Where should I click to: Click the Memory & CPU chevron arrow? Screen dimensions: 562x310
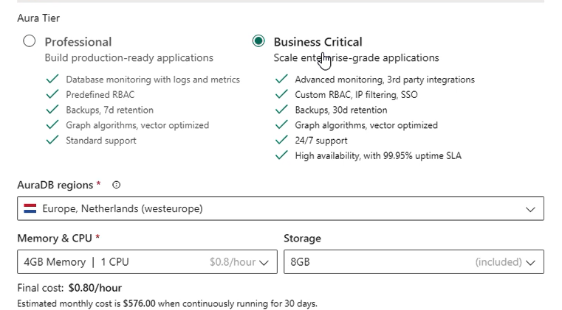pyautogui.click(x=264, y=263)
